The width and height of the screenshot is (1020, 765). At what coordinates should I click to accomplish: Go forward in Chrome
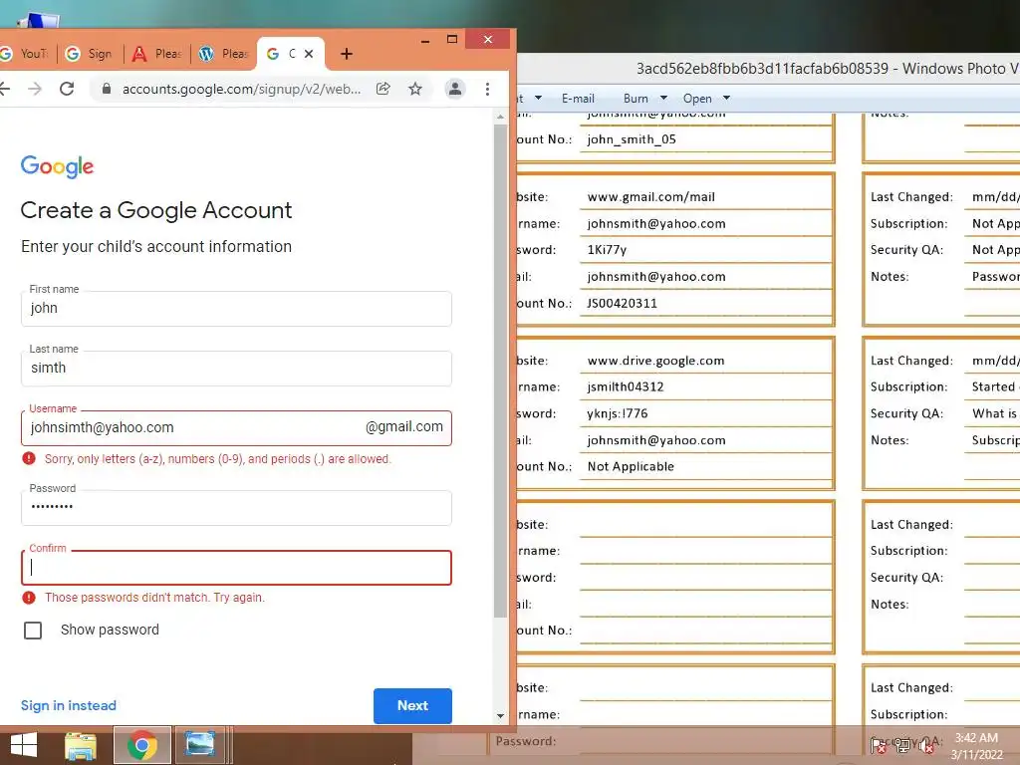tap(35, 89)
